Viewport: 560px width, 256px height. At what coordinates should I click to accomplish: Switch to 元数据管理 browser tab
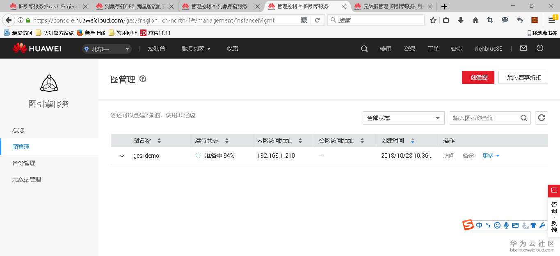click(393, 7)
